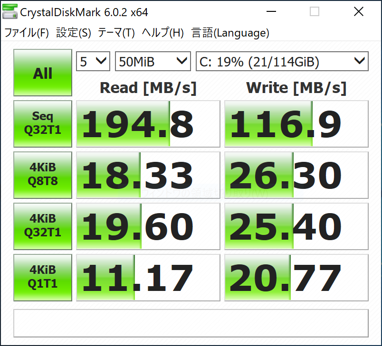Run all benchmarks with All button
The width and height of the screenshot is (382, 346).
[43, 73]
